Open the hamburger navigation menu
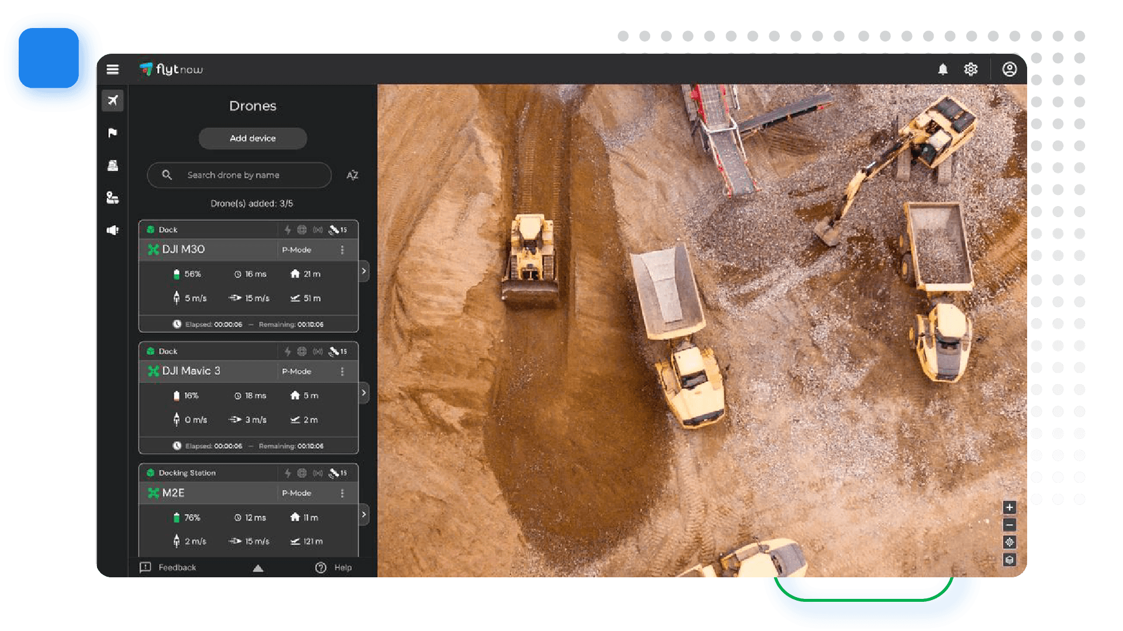 [112, 69]
